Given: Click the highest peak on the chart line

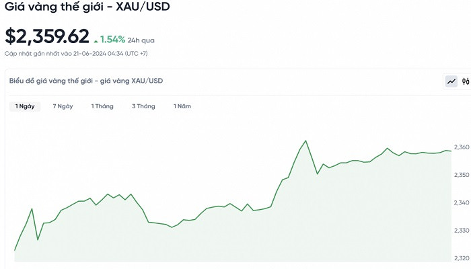Looking at the screenshot, I should point(306,141).
